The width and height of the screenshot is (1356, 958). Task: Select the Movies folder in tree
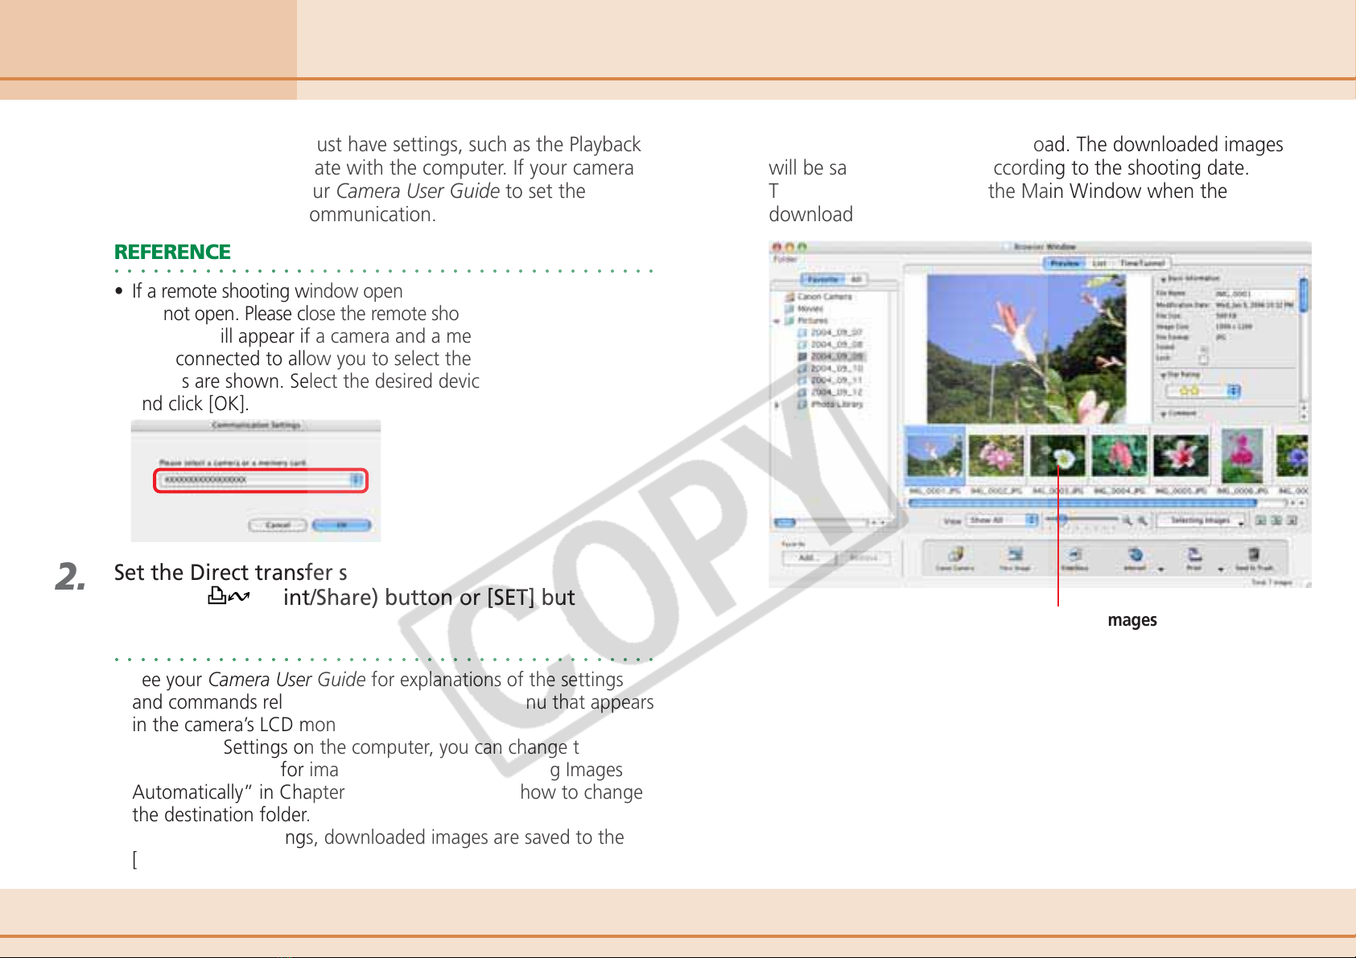[804, 309]
